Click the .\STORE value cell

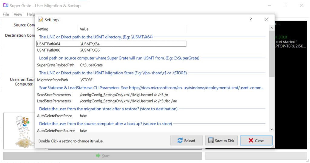point(86,80)
